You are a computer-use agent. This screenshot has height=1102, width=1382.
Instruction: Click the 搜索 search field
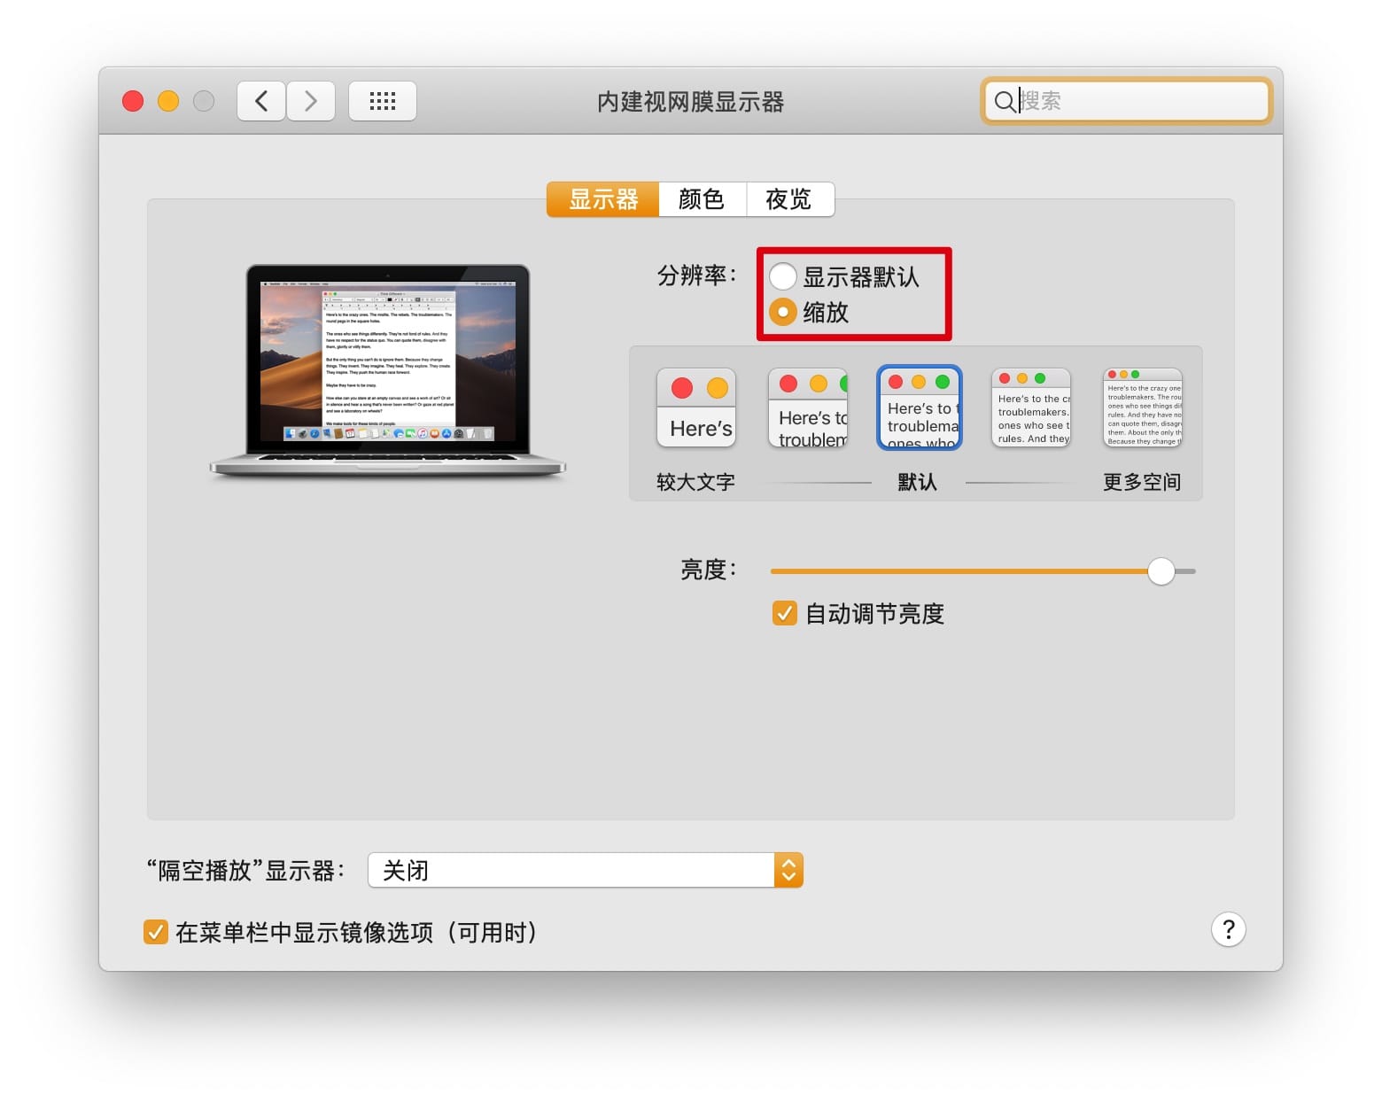[x=1126, y=101]
